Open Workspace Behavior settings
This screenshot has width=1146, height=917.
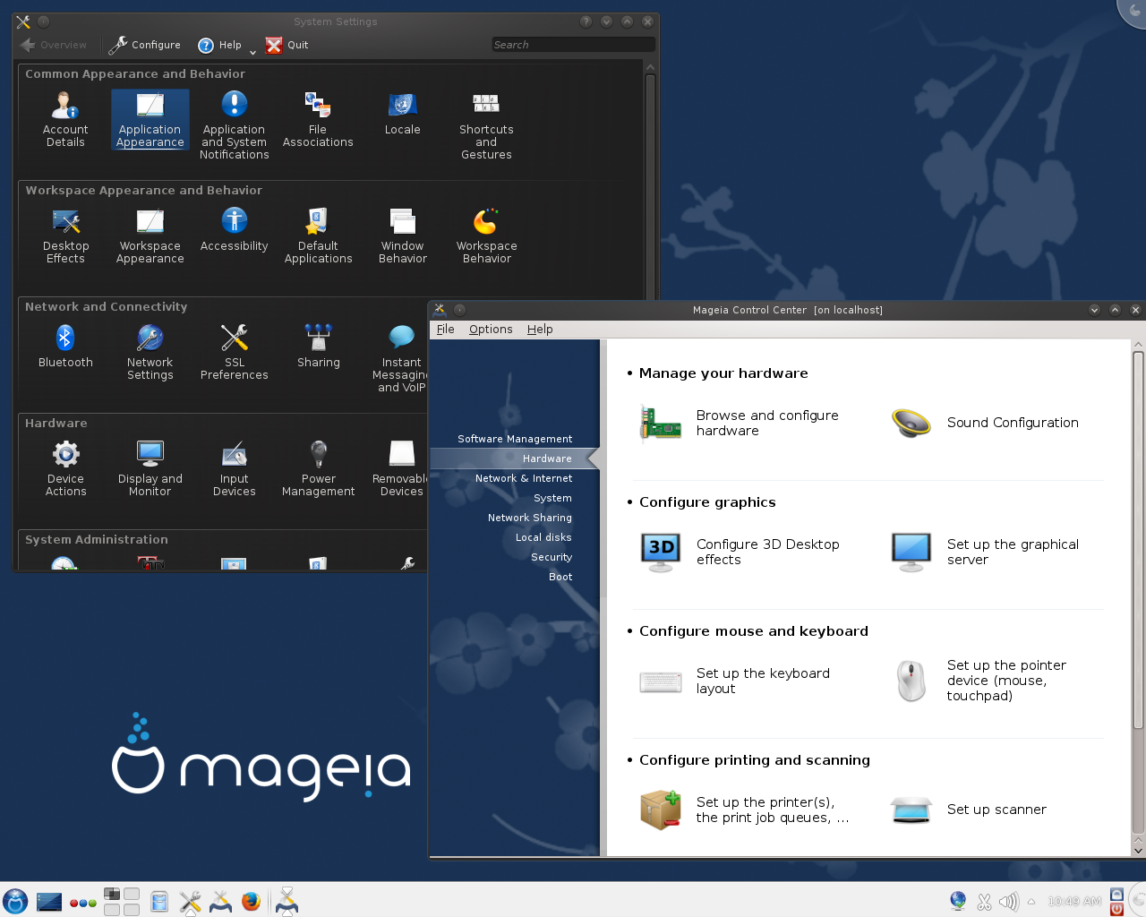[x=486, y=236]
